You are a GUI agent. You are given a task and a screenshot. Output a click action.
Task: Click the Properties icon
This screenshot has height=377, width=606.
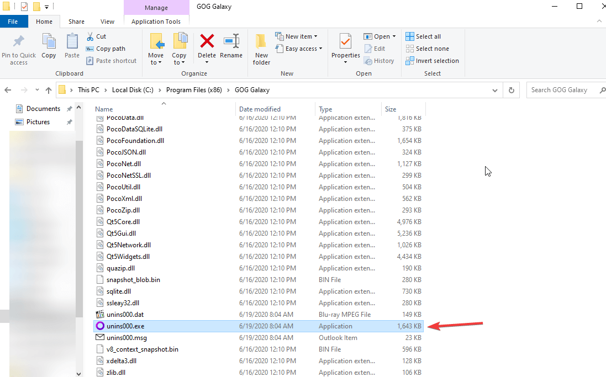click(345, 42)
